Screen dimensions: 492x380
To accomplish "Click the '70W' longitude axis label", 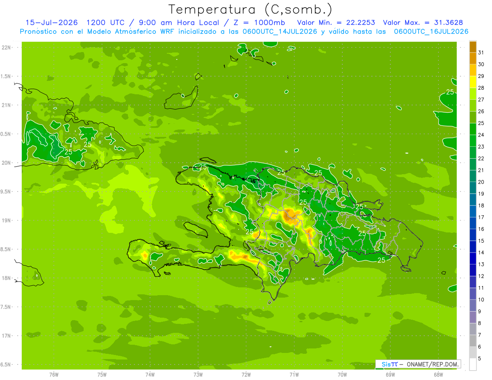I will point(342,374).
